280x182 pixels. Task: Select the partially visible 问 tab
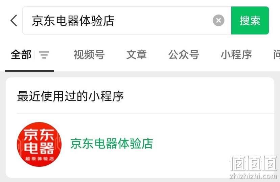277,55
